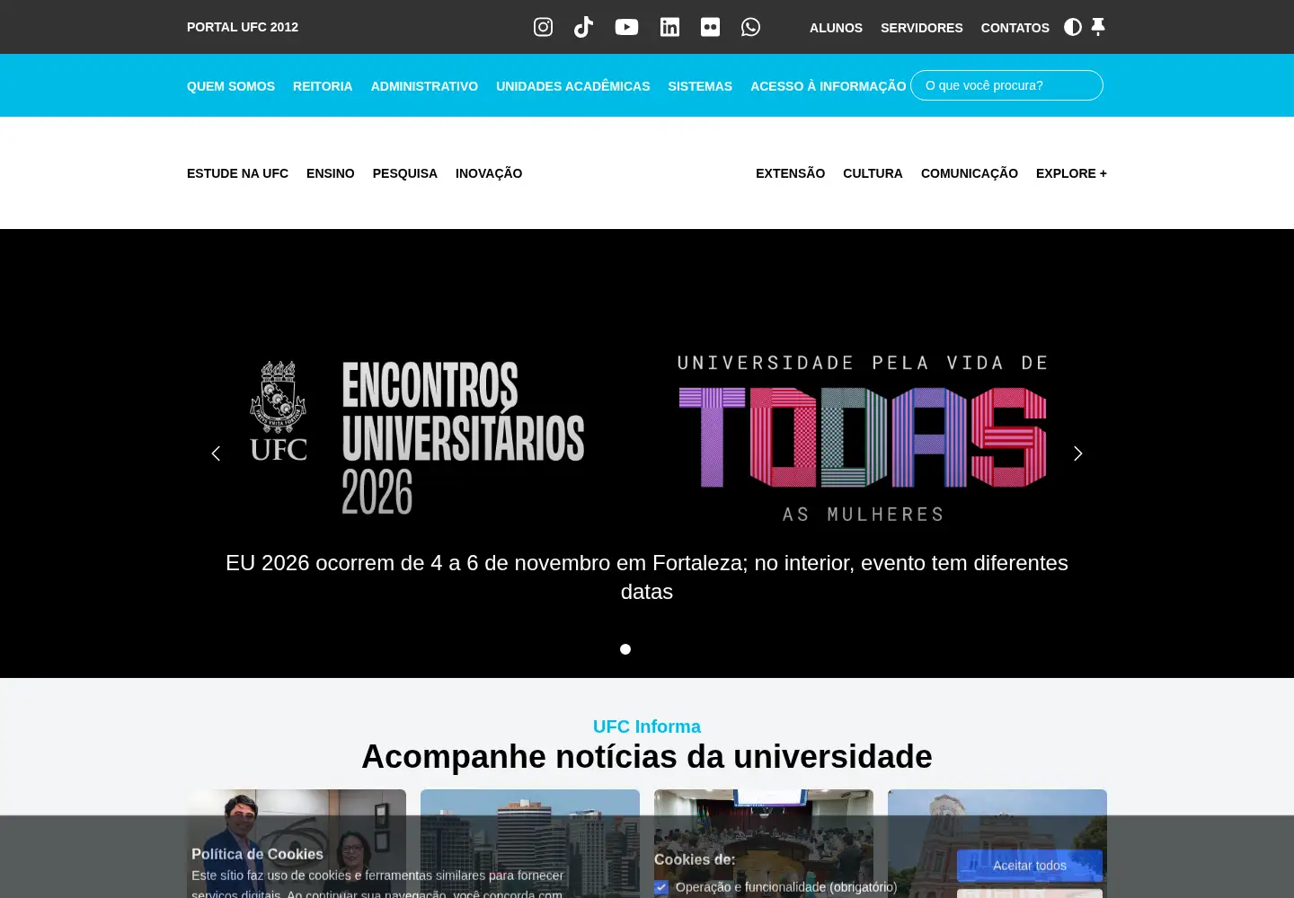Click the Aceitar todos cookies button
The height and width of the screenshot is (898, 1294).
(1030, 866)
